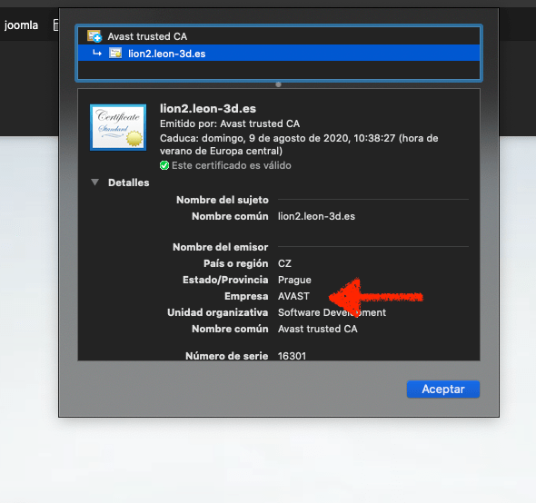Click the Avast trusted CA certificate icon
536x503 pixels.
(94, 36)
